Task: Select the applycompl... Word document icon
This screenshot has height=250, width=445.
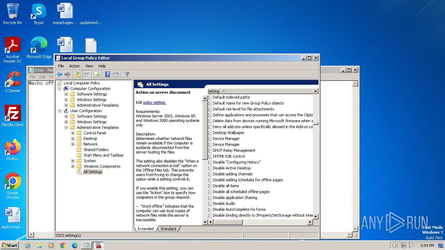Action: 13,218
